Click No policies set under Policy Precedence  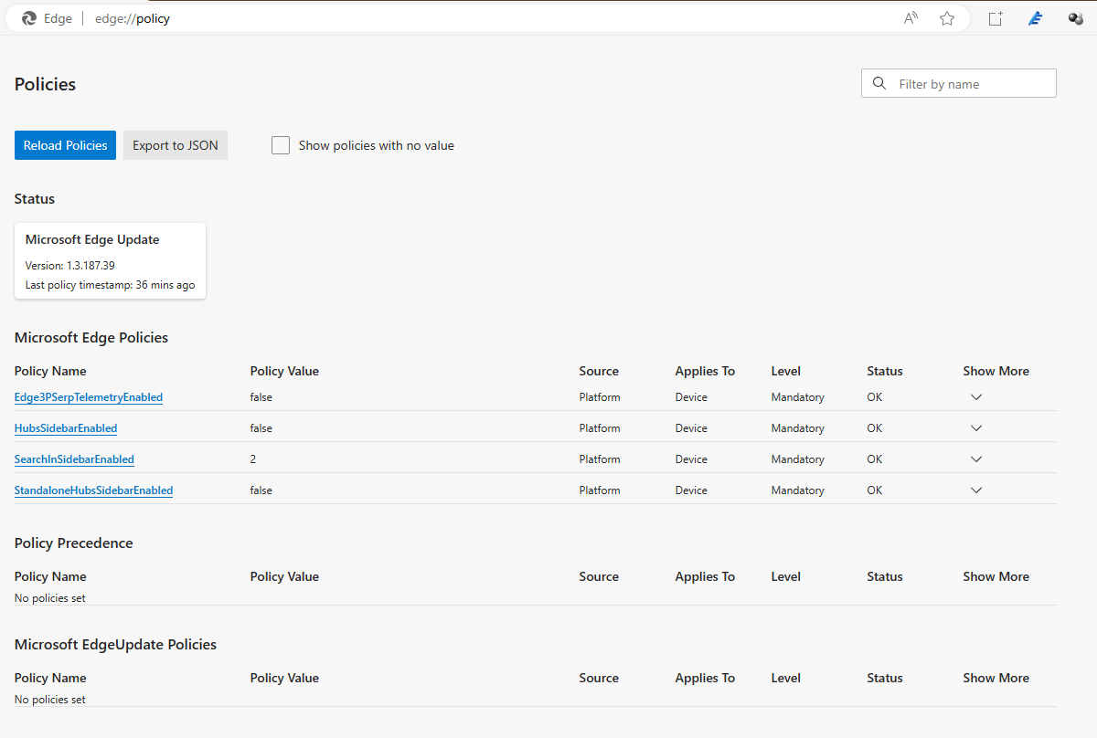coord(50,598)
